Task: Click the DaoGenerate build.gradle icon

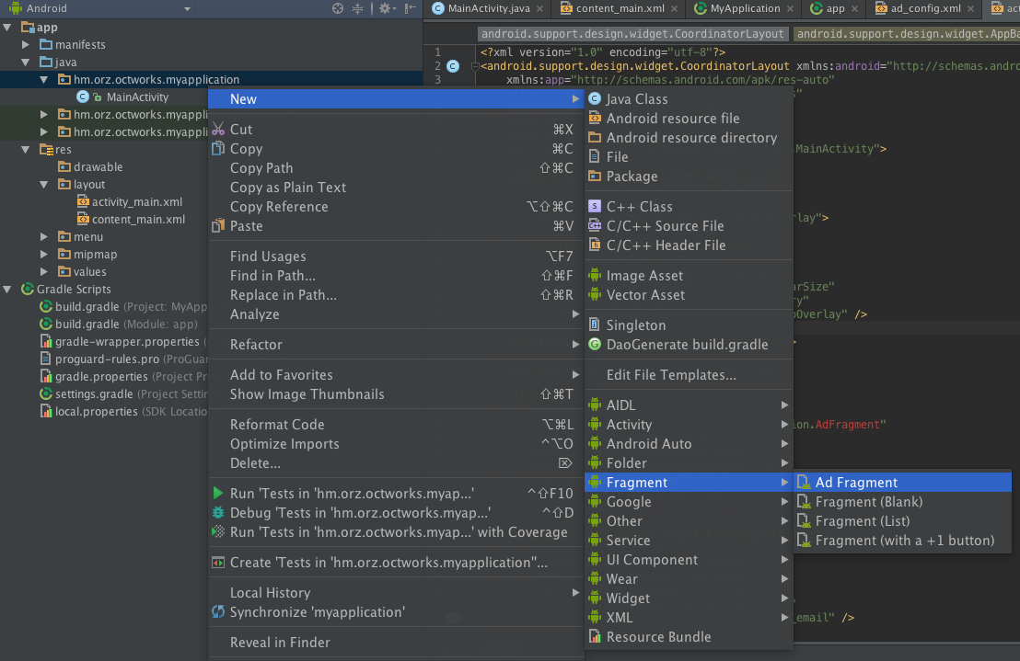Action: point(595,344)
